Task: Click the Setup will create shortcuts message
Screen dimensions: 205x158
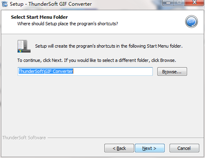Action: click(109, 46)
